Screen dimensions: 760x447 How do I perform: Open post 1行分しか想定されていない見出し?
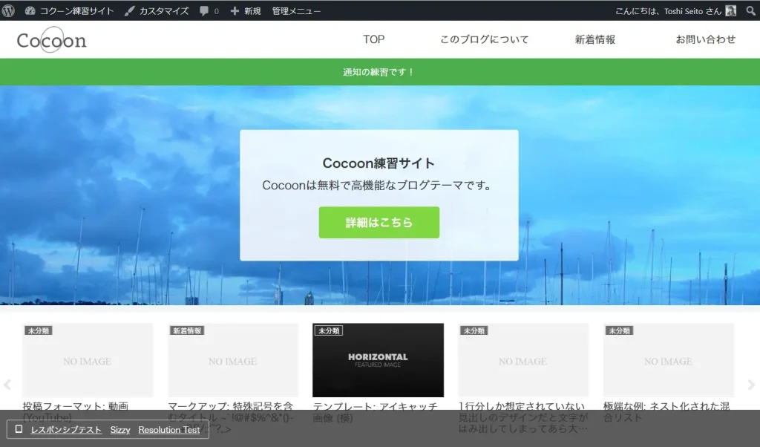coord(523,417)
